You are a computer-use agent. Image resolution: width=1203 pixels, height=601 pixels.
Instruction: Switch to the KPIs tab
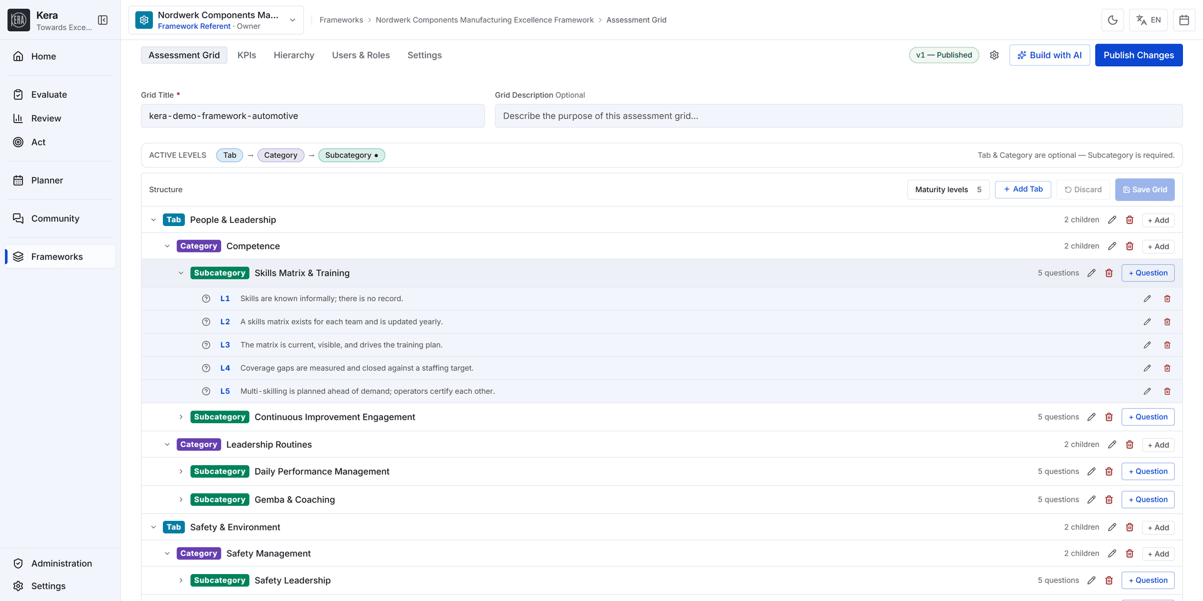tap(247, 55)
